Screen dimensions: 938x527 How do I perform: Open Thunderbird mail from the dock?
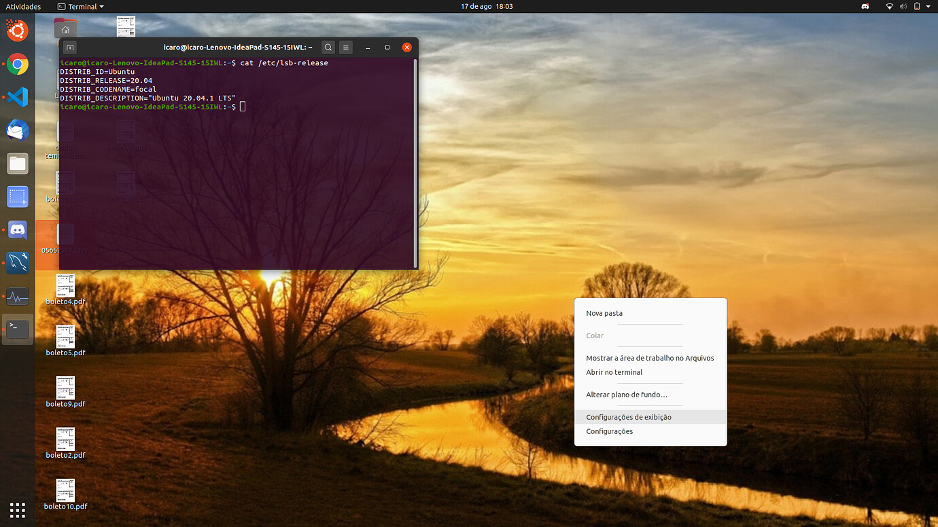18,130
